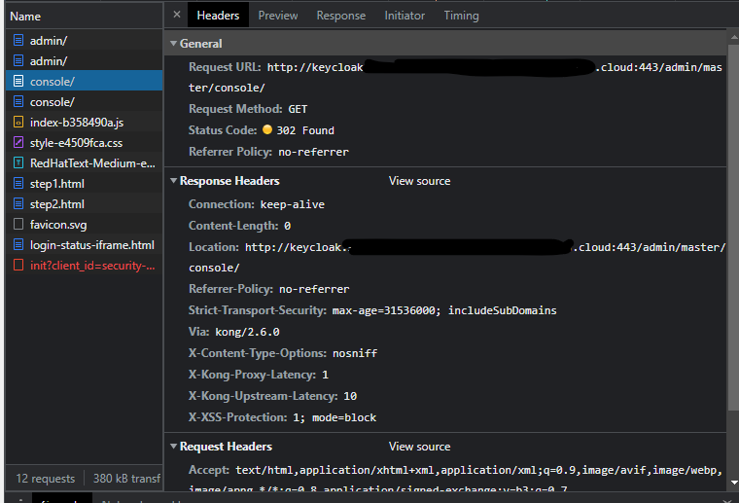Image resolution: width=739 pixels, height=503 pixels.
Task: Click the Content-Length header value 0
Action: pos(288,227)
